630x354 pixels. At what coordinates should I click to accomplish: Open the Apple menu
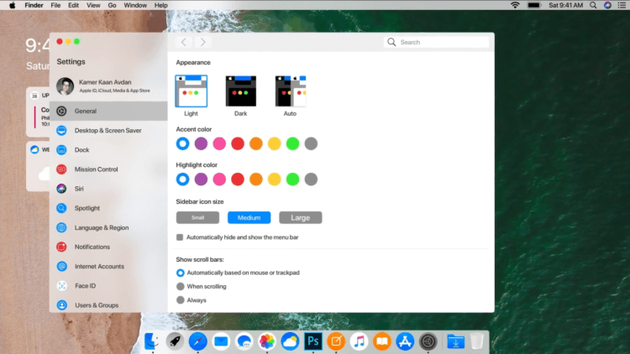pyautogui.click(x=12, y=5)
